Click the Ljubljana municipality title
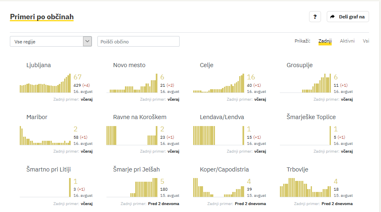 tap(39, 65)
